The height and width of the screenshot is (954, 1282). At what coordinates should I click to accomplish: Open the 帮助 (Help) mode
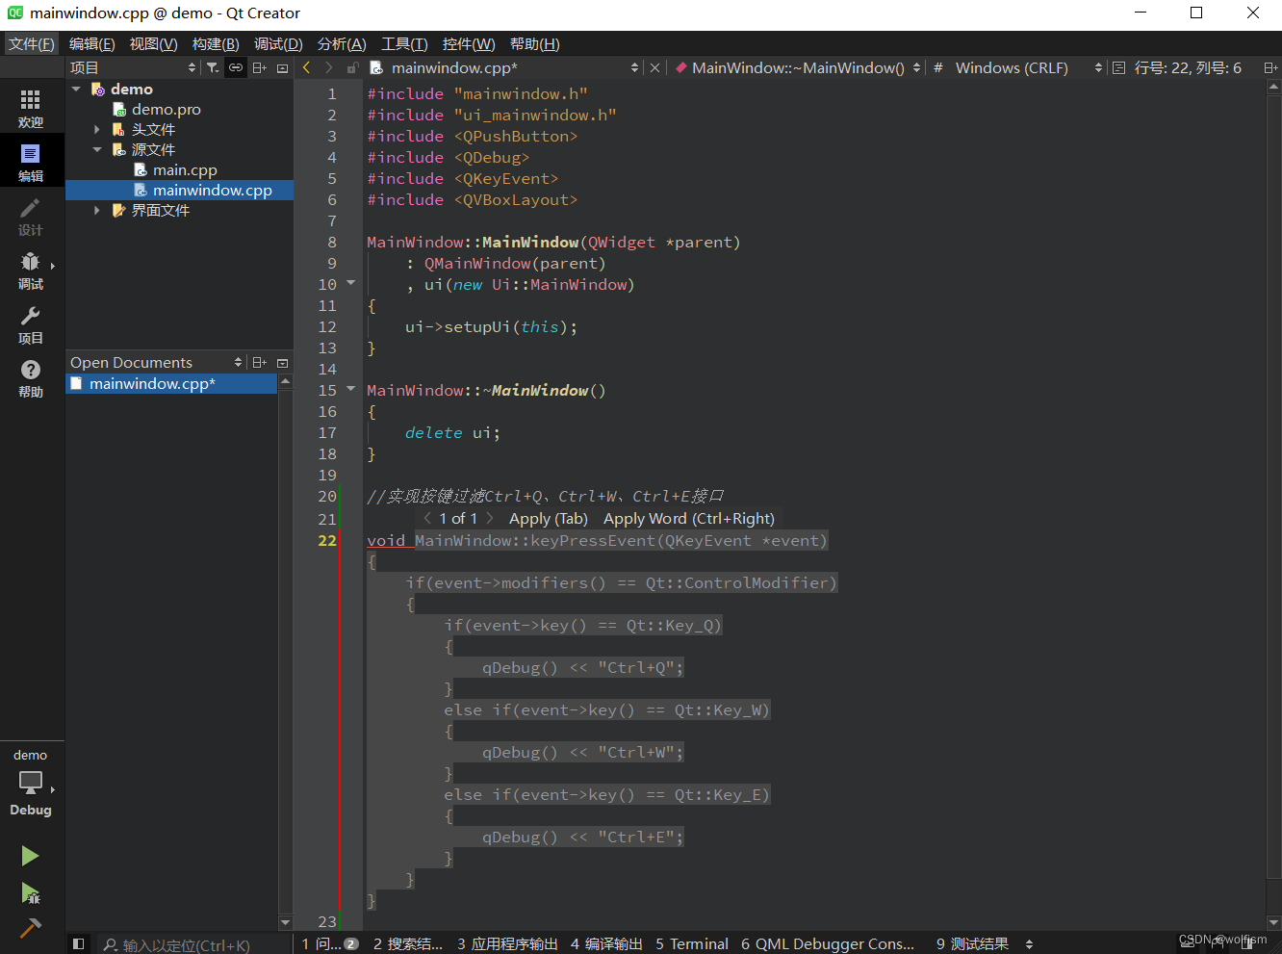(31, 377)
